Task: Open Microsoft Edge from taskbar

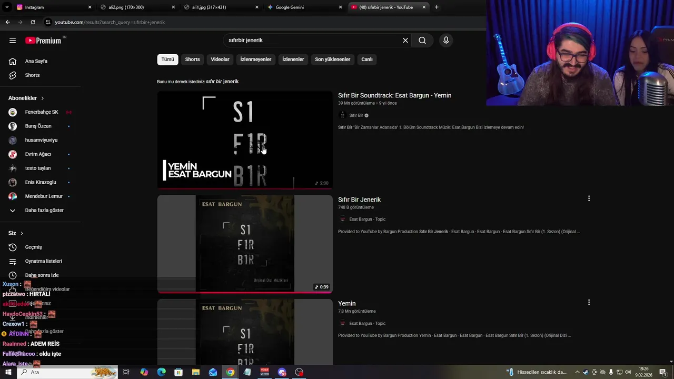Action: [161, 372]
